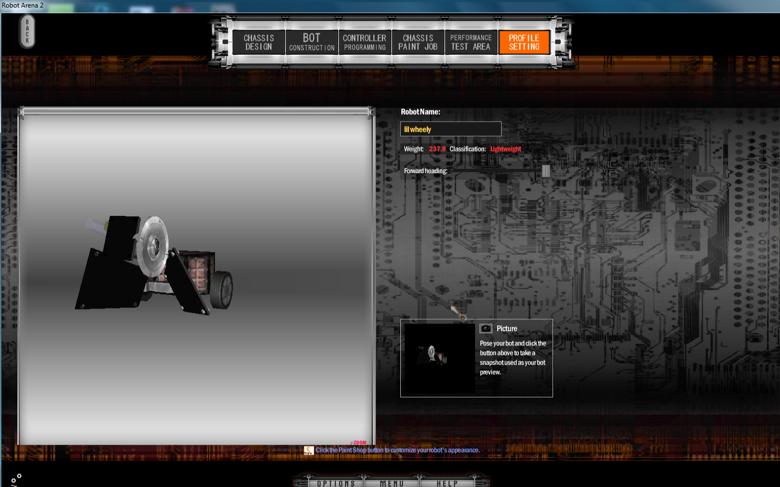Open the HELP button
Viewport: 780px width, 487px height.
coord(447,483)
